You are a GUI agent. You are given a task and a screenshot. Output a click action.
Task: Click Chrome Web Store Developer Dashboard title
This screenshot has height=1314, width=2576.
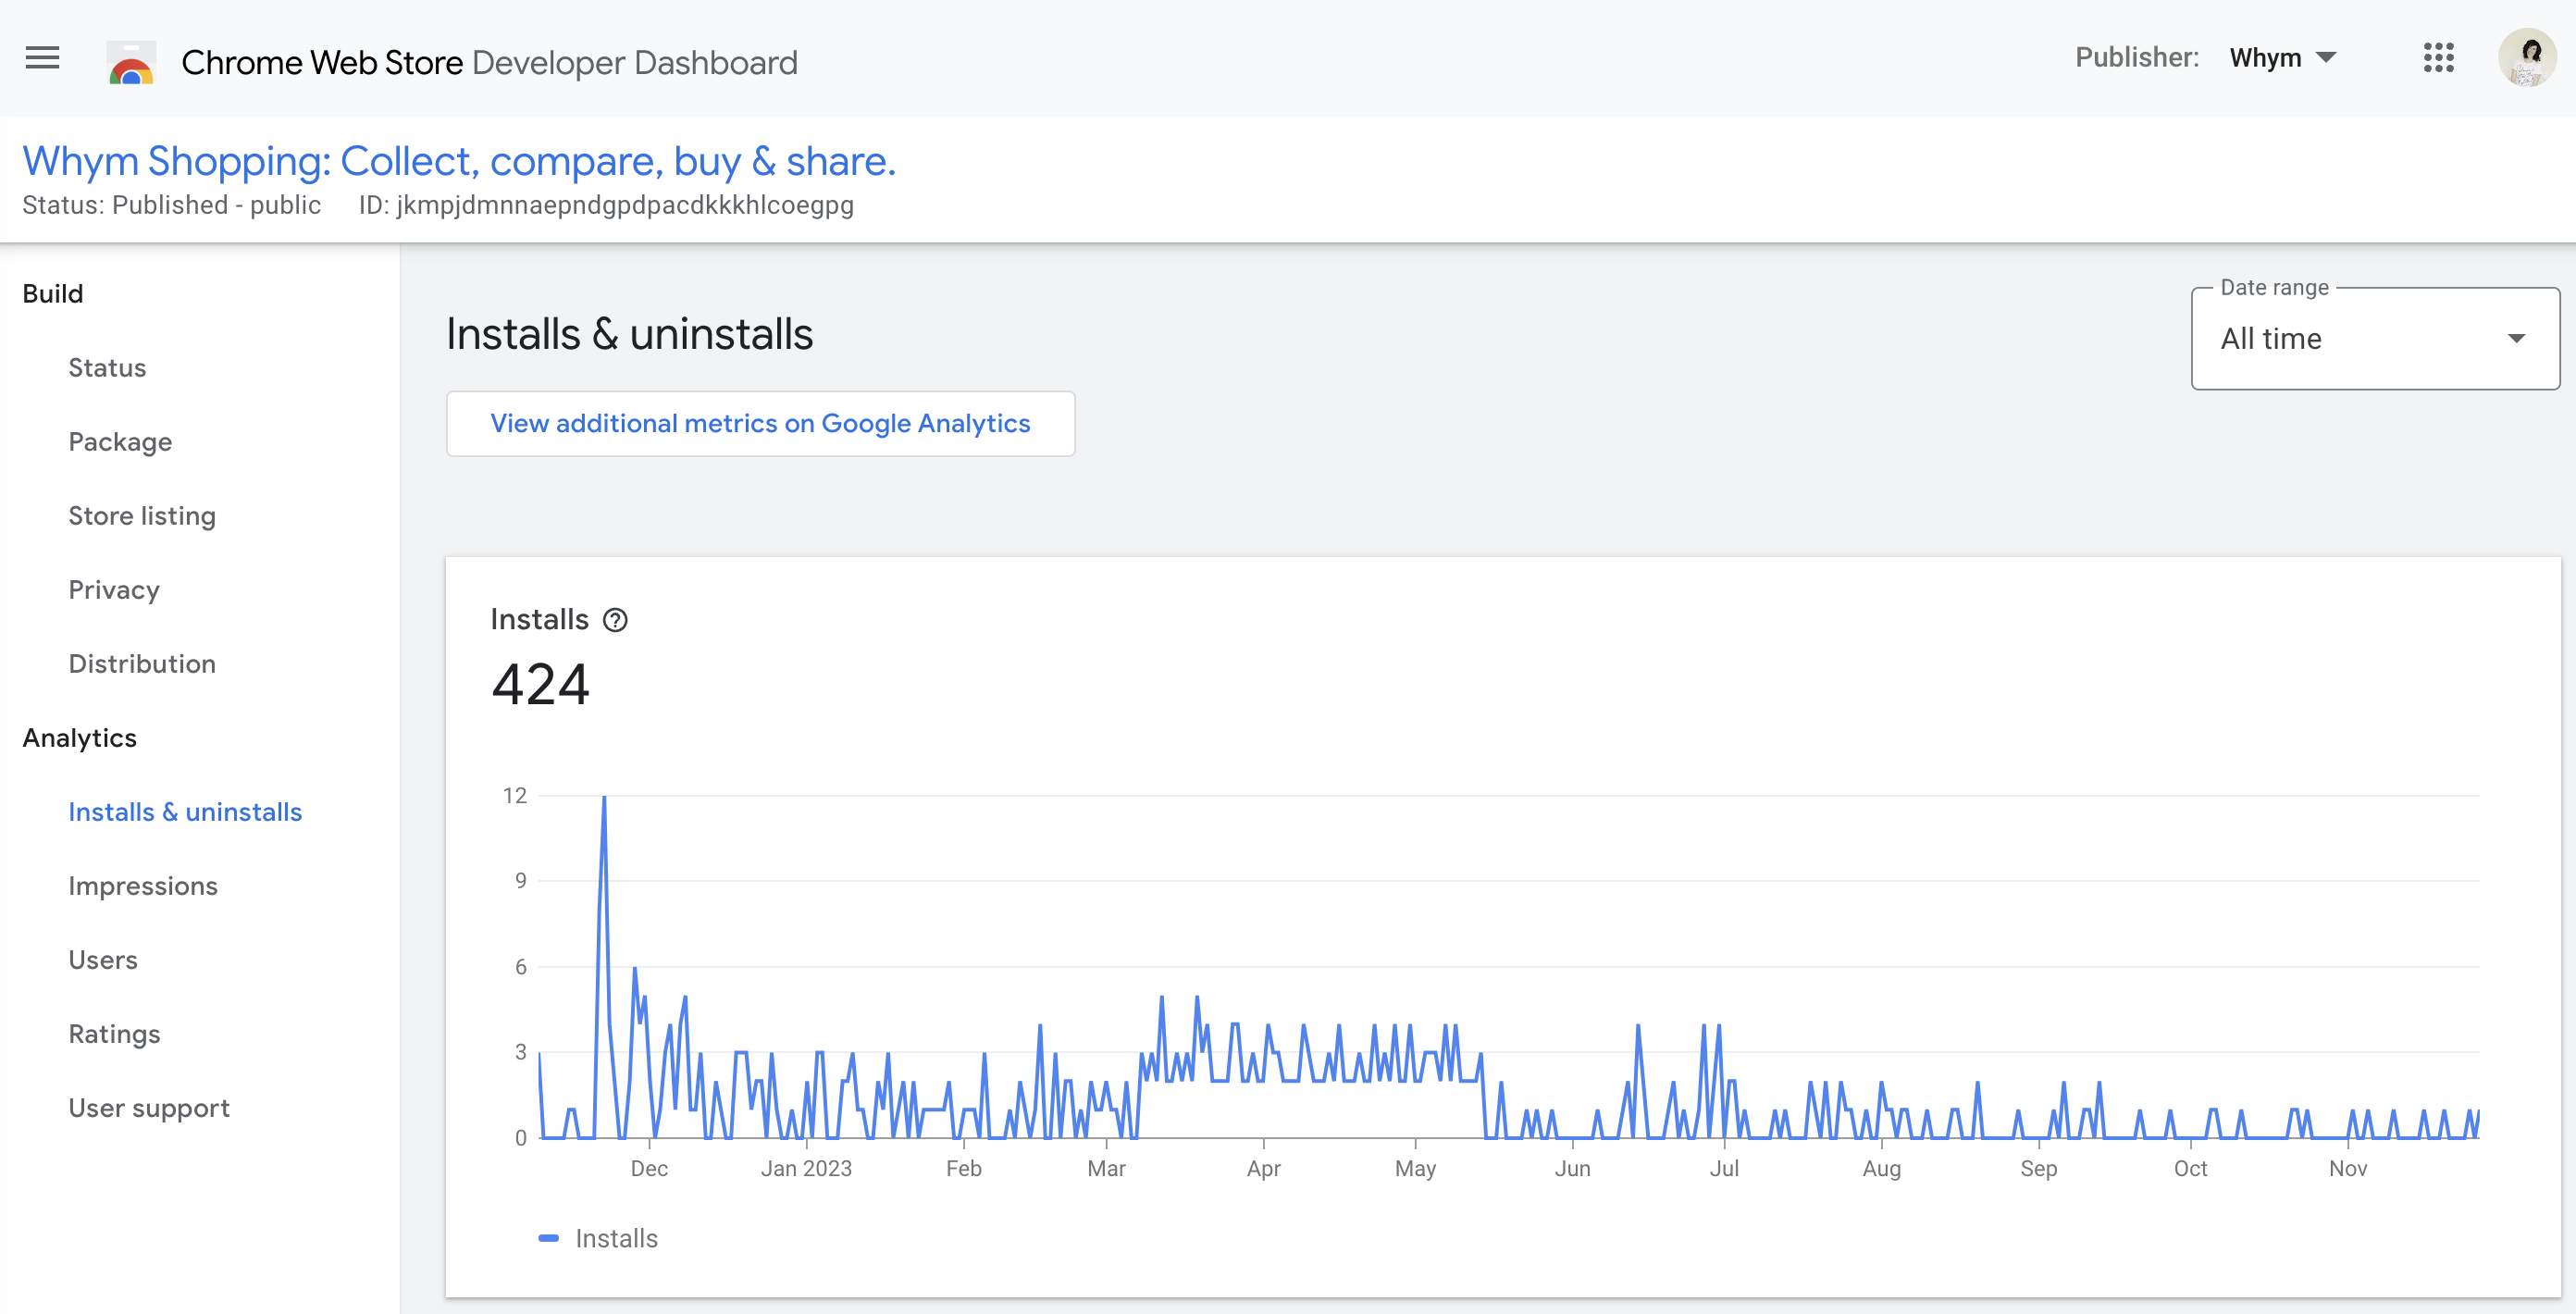pyautogui.click(x=489, y=63)
